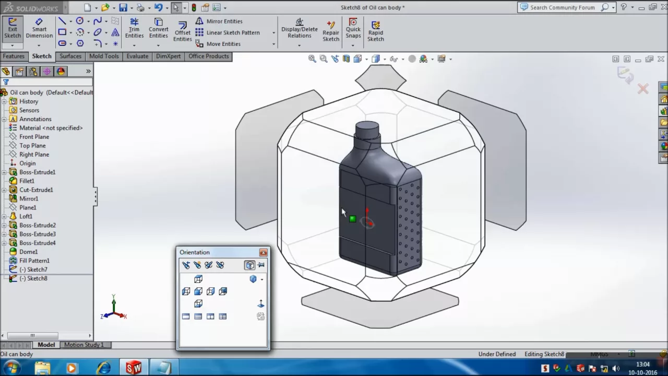
Task: Click the Zoom to Fit icon
Action: tap(312, 59)
